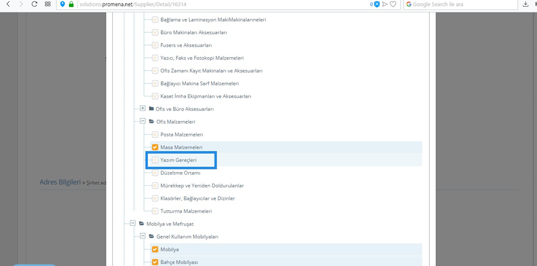This screenshot has height=266, width=537.
Task: Bookmark page with the heart icon
Action: 393,4
